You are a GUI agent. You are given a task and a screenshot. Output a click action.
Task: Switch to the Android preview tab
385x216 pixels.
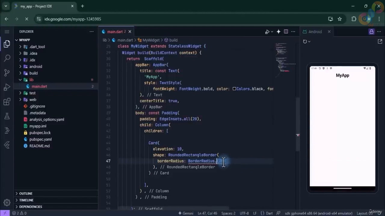pyautogui.click(x=315, y=31)
